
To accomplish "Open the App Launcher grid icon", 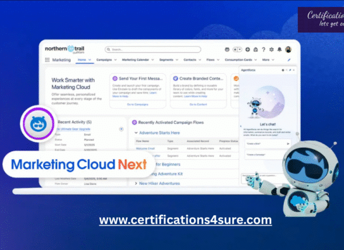I will (x=47, y=60).
